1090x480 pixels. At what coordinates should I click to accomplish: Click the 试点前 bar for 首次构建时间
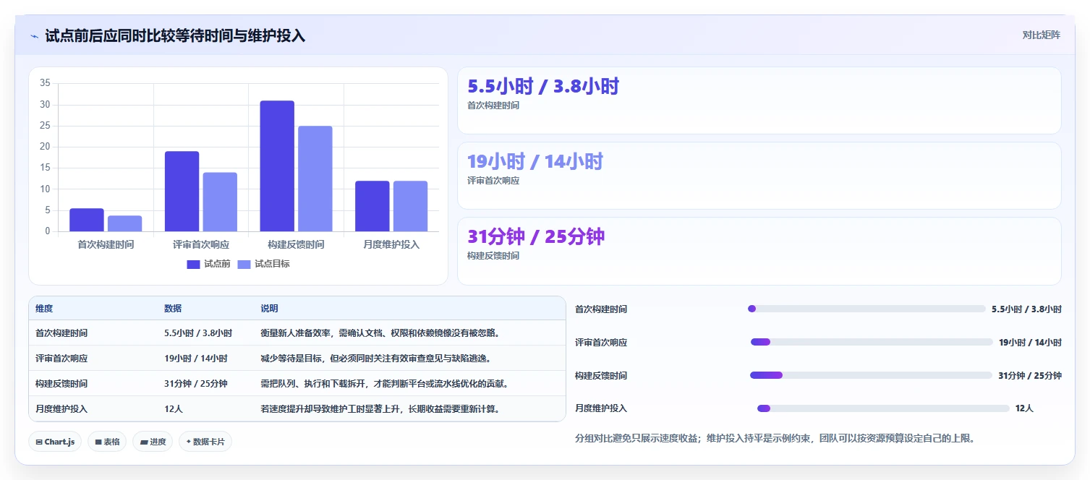tap(87, 220)
